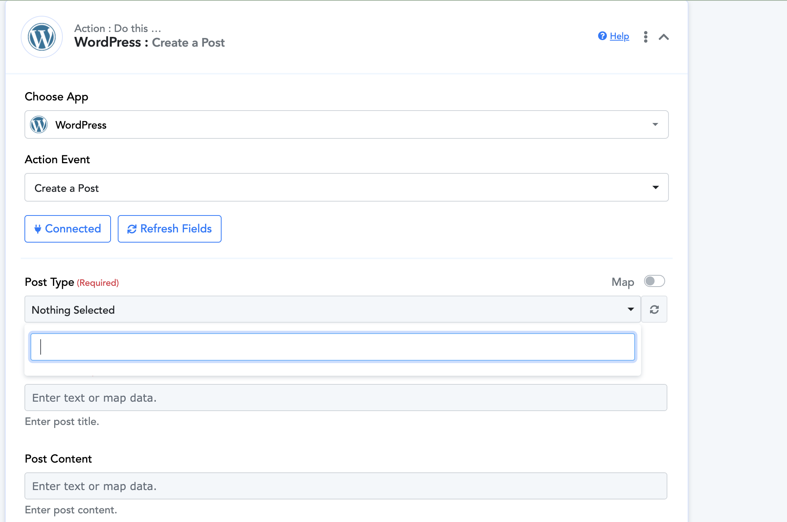
Task: Click the Post Content input field
Action: pos(346,486)
